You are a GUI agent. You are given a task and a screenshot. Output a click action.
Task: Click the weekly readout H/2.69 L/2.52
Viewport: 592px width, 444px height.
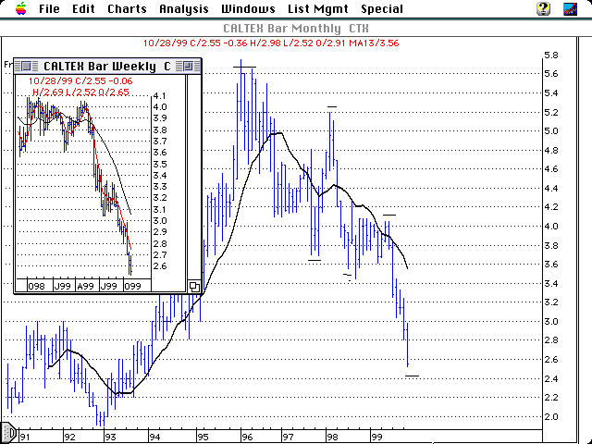80,92
